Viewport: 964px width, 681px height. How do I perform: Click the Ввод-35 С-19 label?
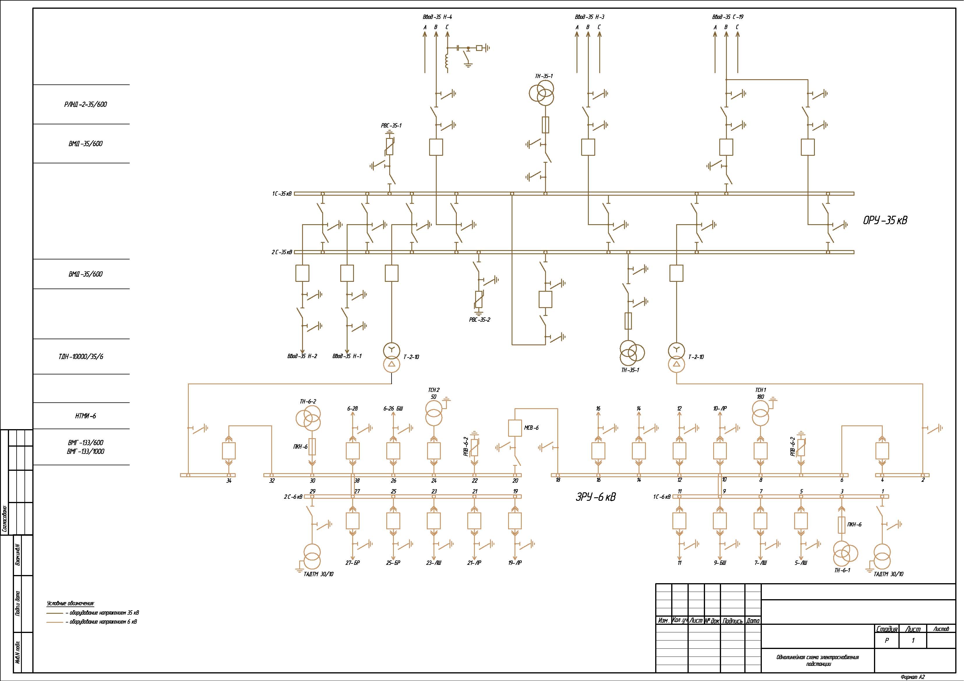click(x=728, y=17)
